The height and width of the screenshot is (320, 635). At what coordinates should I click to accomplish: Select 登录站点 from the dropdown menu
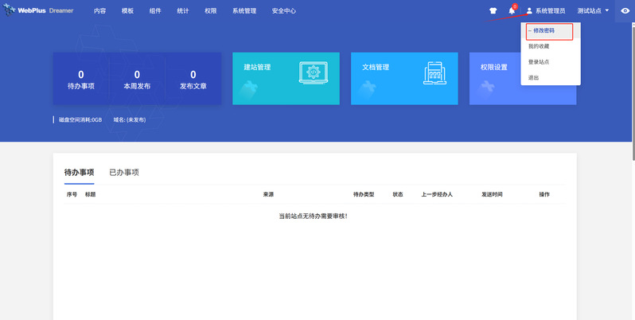[x=539, y=62]
